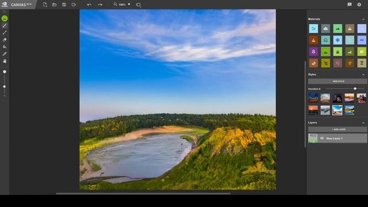This screenshot has width=368, height=207.
Task: Open the feedback chat icon
Action: (350, 5)
